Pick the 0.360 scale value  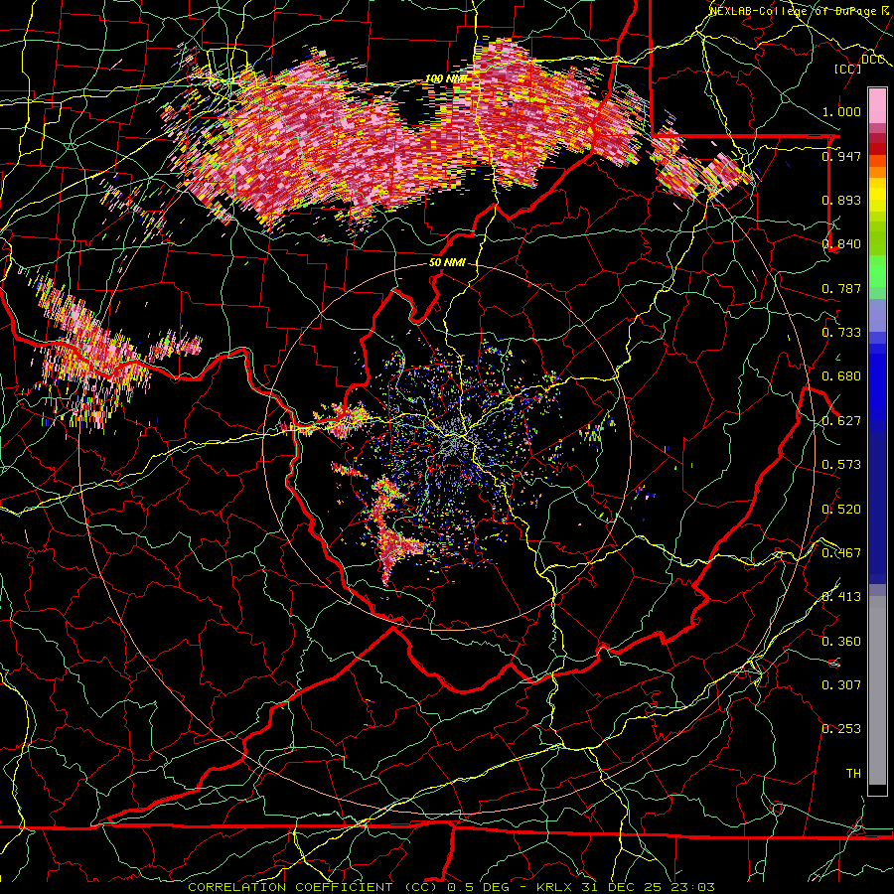[841, 642]
